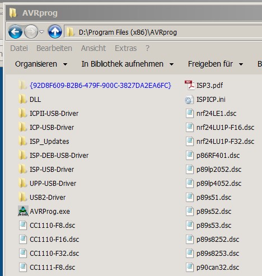Go up one folder level
262x276 pixels.
coord(55,32)
